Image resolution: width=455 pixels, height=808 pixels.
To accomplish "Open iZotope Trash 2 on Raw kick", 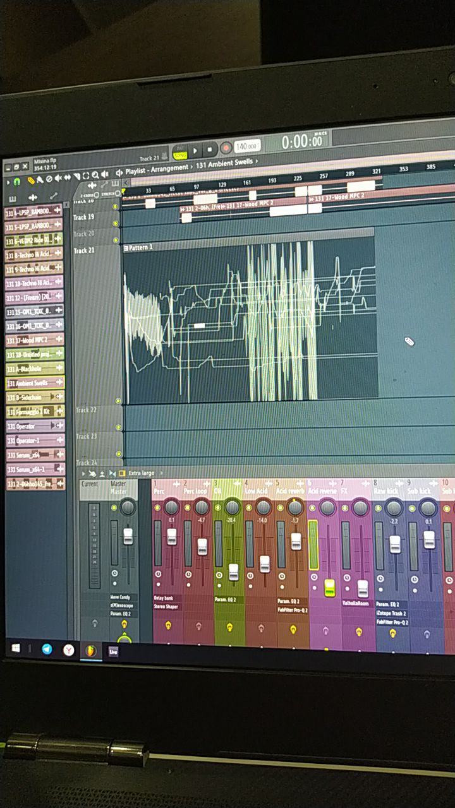I will point(392,613).
